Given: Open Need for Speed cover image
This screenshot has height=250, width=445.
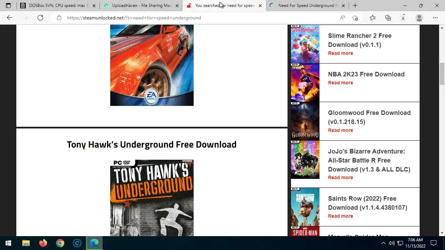Looking at the screenshot, I should tap(152, 65).
